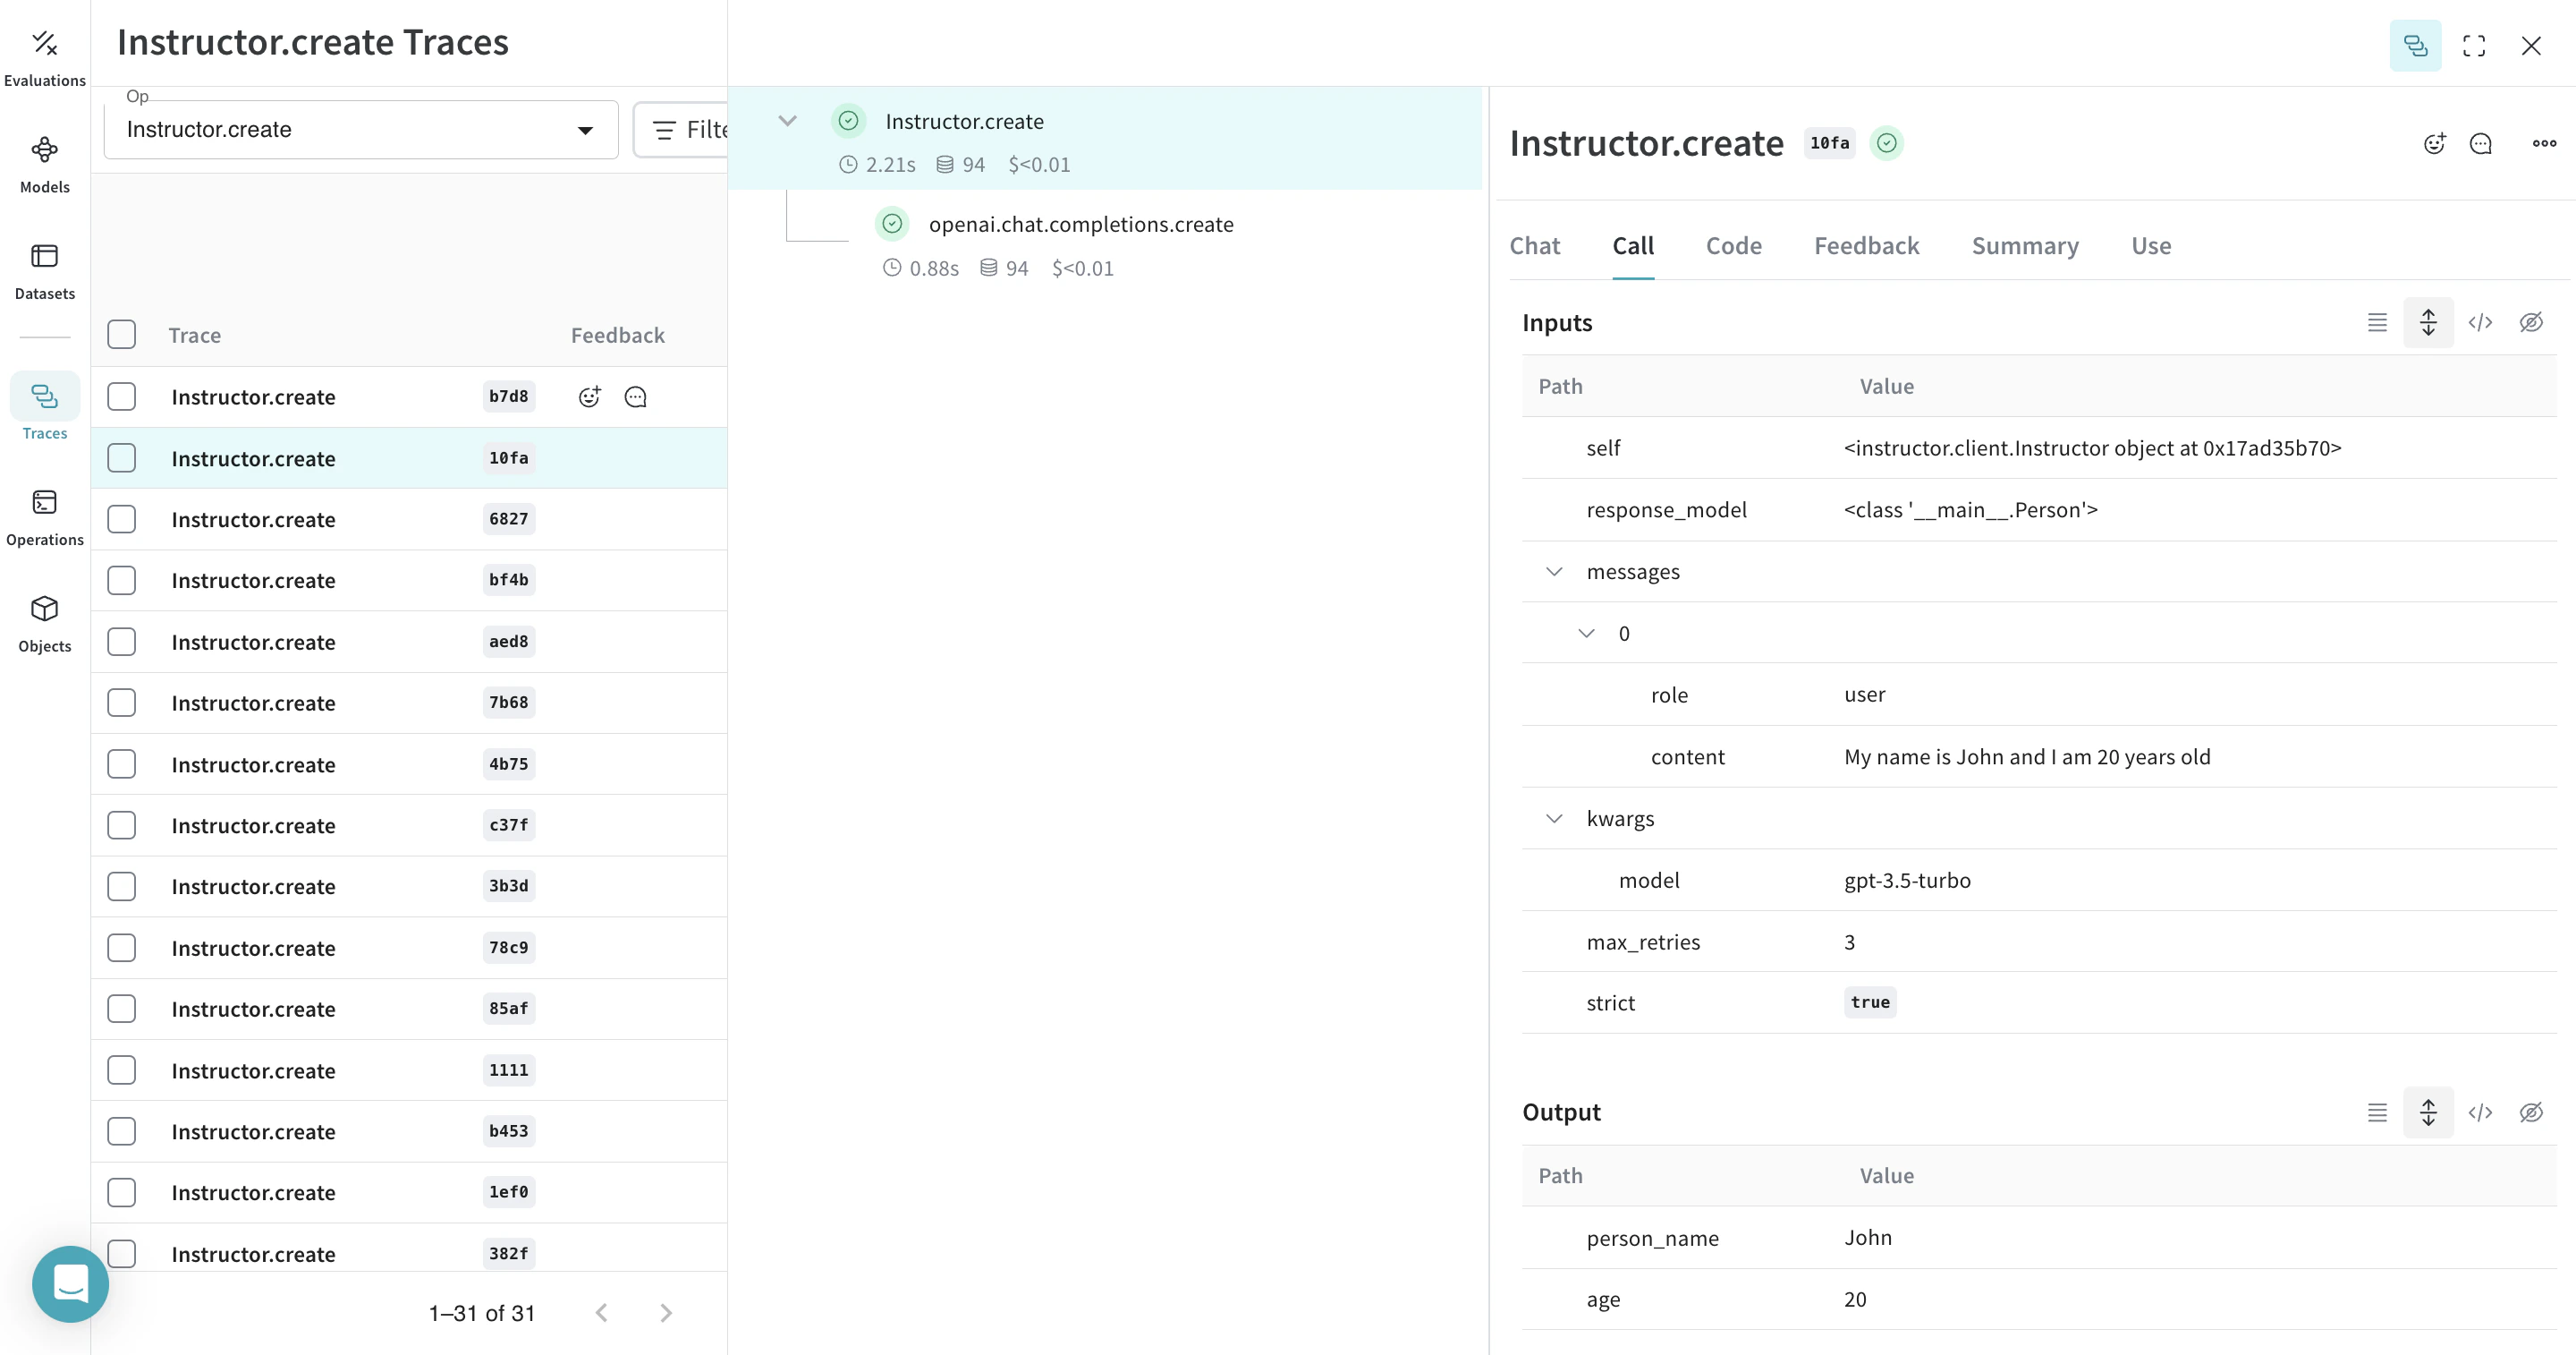The width and height of the screenshot is (2576, 1355).
Task: Check the checkbox for trace b7d8
Action: pyautogui.click(x=121, y=396)
